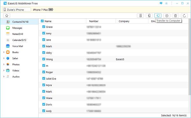Sort by the Number column header
Viewport: 191px width, 118px height.
pos(94,21)
